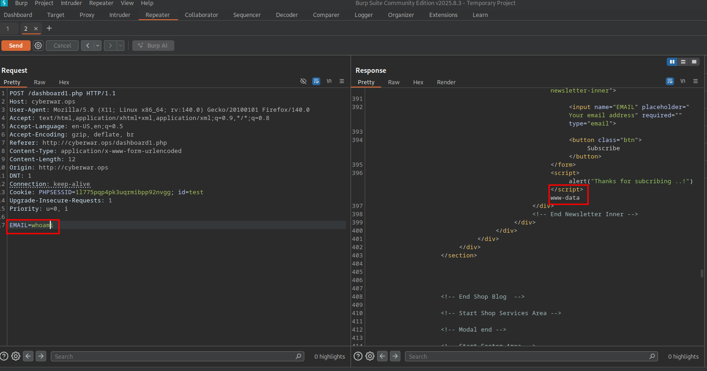Image resolution: width=707 pixels, height=371 pixels.
Task: Open Repeater send settings gear
Action: click(x=38, y=46)
